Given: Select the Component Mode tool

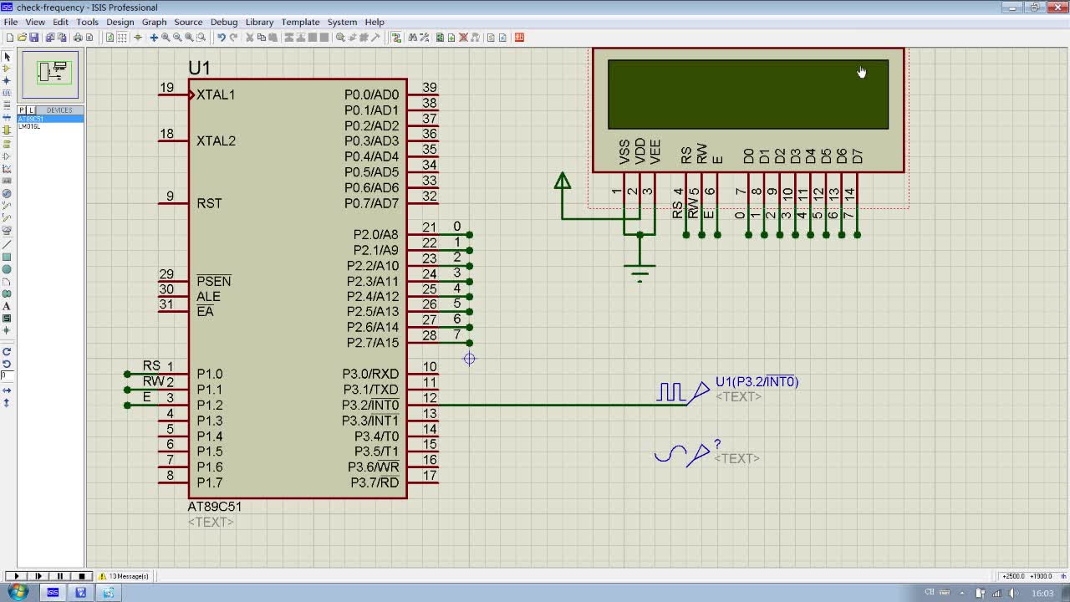Looking at the screenshot, I should click(x=7, y=69).
